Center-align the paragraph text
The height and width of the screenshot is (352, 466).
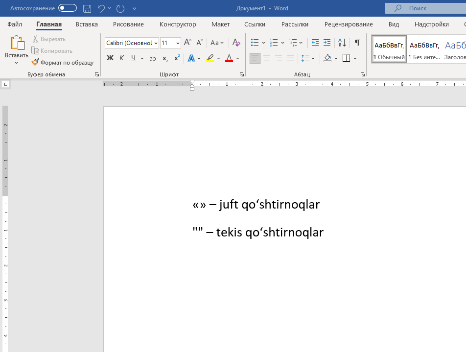pyautogui.click(x=267, y=58)
